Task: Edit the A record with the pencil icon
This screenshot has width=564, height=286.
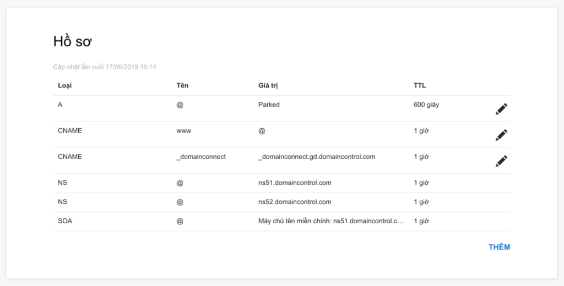Action: pos(501,109)
